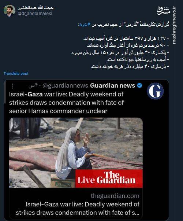Open the woman sitting on rubble photo

pos(76,152)
